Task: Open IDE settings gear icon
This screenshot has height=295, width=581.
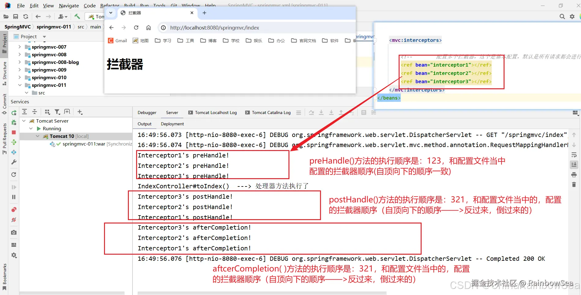Action: (x=572, y=17)
